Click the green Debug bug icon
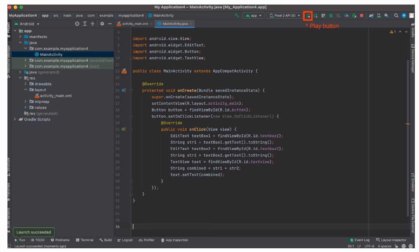Image resolution: width=419 pixels, height=252 pixels. click(330, 16)
